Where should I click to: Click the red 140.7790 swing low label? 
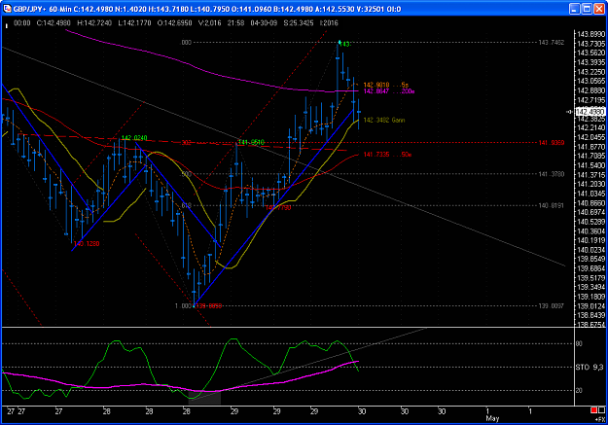pos(278,207)
